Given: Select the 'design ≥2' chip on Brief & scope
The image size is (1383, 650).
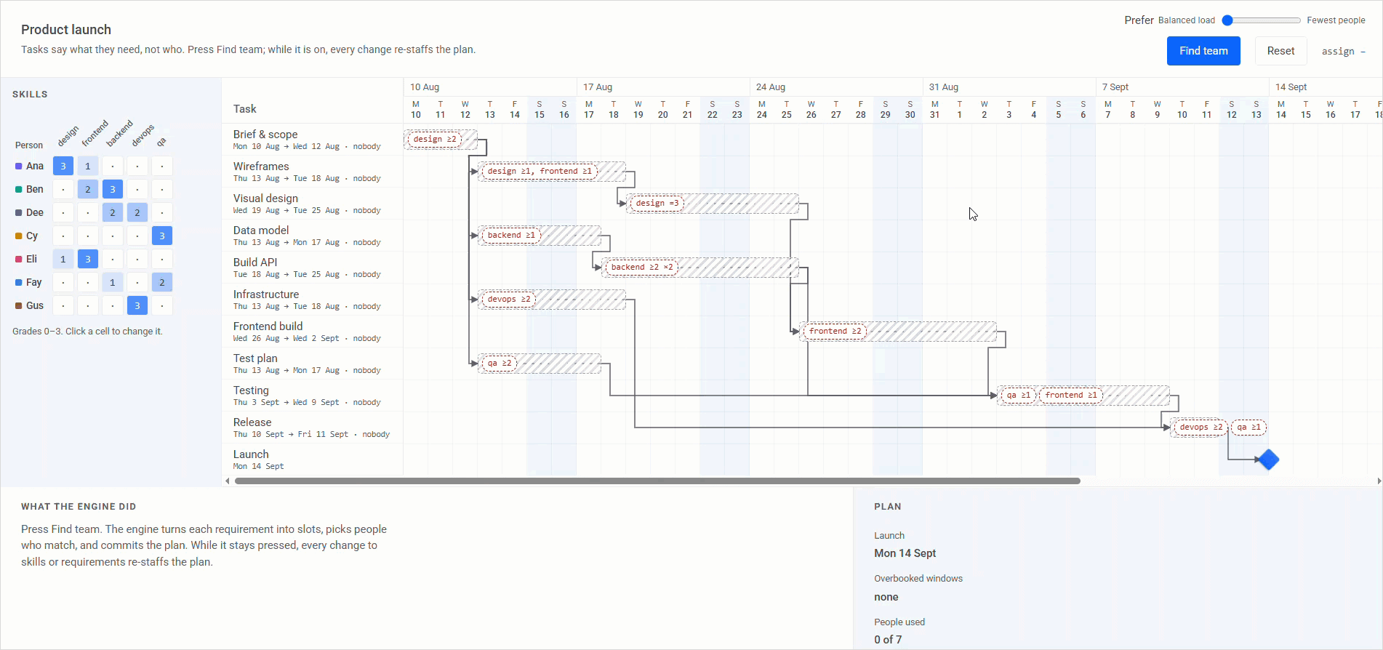Looking at the screenshot, I should tap(435, 139).
